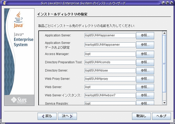Click 参照 beside Directory Server field
This screenshot has height=124, width=175.
point(145,71)
